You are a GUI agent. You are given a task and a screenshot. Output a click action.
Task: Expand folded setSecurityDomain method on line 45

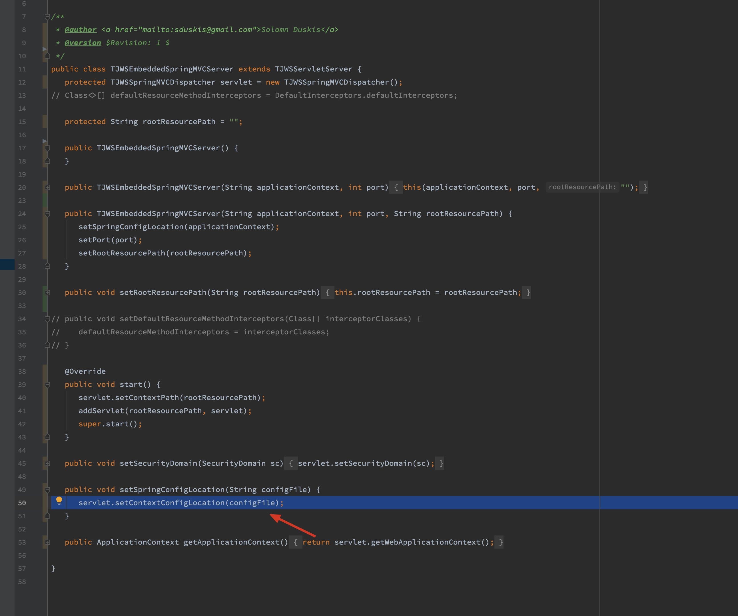coord(47,463)
